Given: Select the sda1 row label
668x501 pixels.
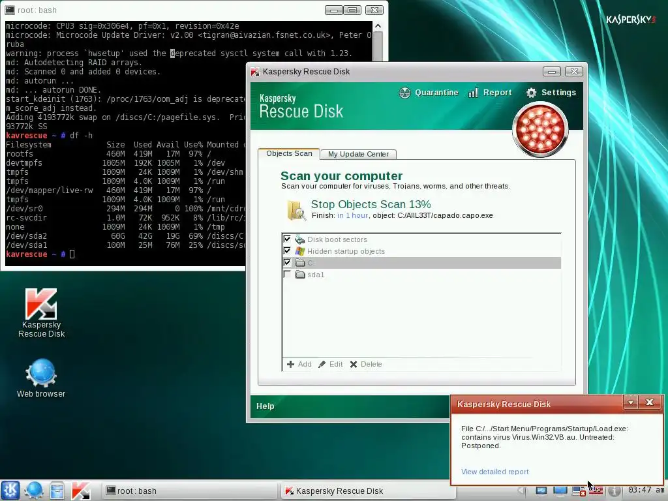Looking at the screenshot, I should pos(316,275).
